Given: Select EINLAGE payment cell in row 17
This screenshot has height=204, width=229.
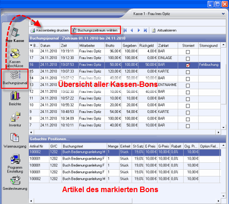Looking at the screenshot, I should 168,59.
